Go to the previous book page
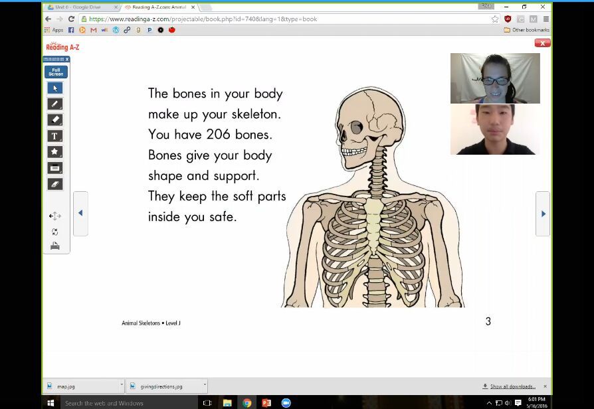Screen dimensions: 594x409 [x=80, y=213]
